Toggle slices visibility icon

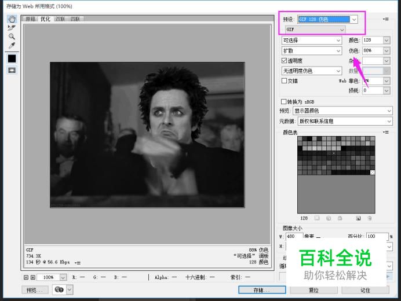pos(12,70)
